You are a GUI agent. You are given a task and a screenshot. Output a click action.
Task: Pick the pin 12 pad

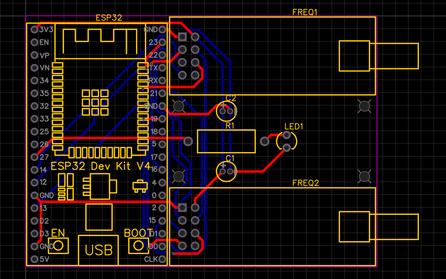(34, 183)
